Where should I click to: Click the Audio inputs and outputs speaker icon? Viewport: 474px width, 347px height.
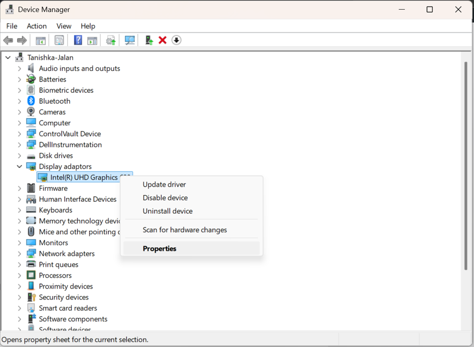click(x=31, y=68)
